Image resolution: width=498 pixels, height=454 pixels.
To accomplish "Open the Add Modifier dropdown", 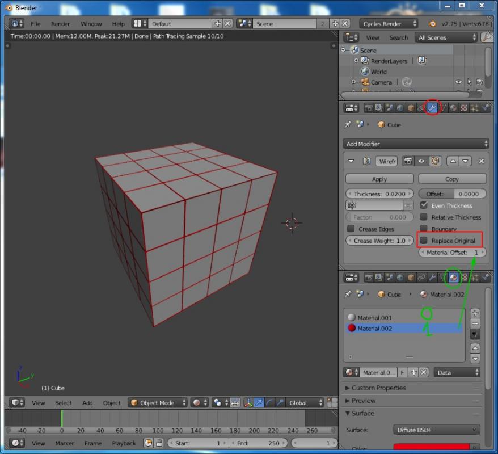I will [x=415, y=144].
